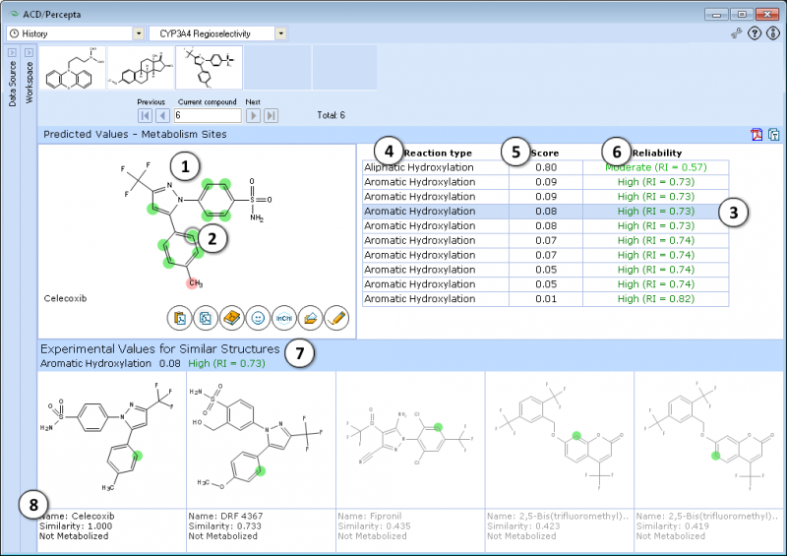This screenshot has width=787, height=556.
Task: Expand the Workspace side panel
Action: pos(29,52)
